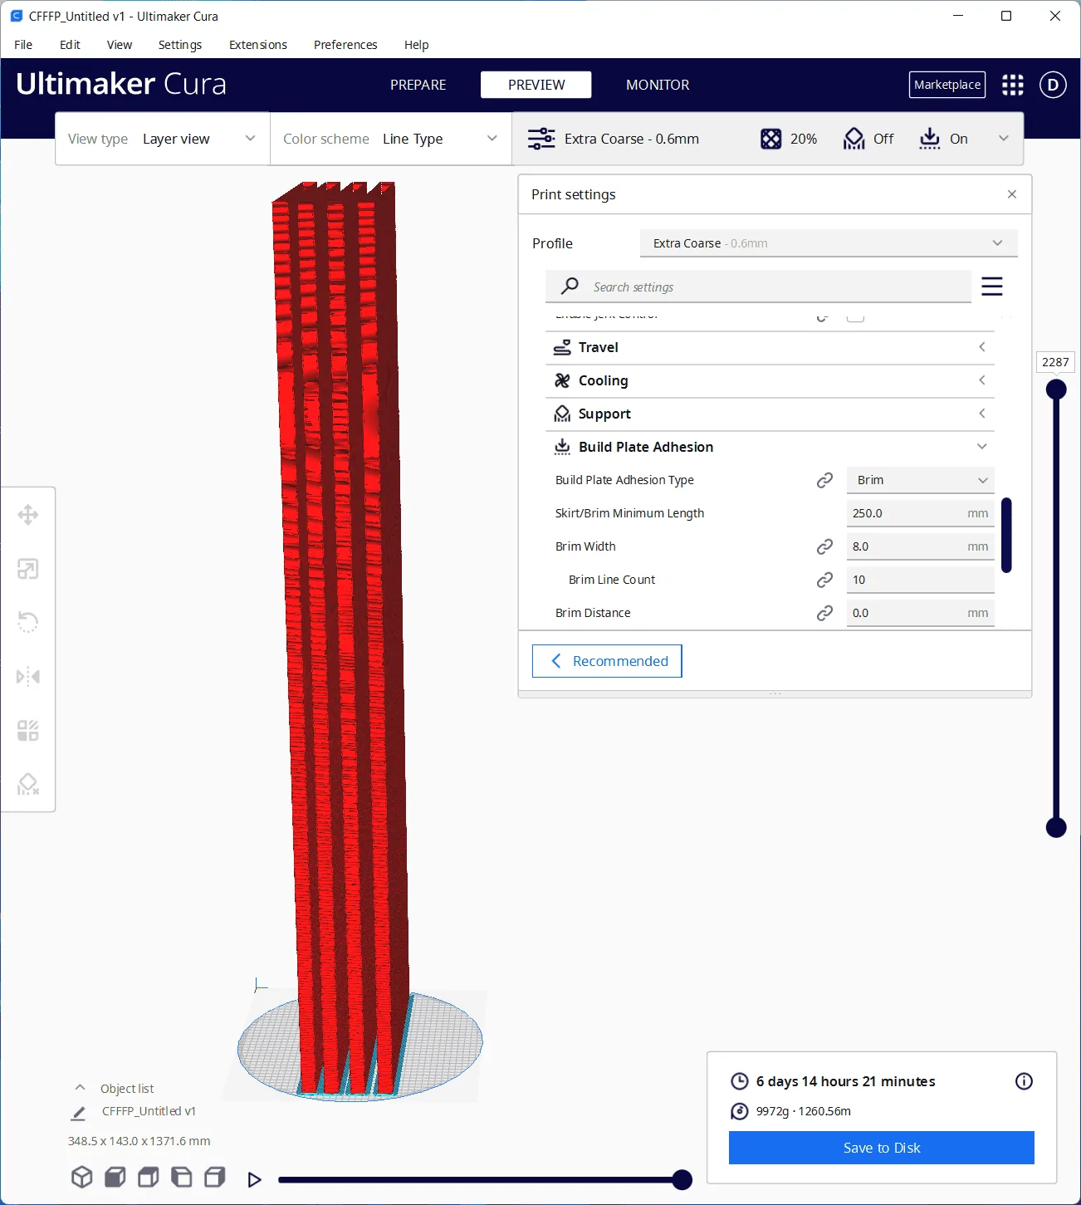Click the bottom handle of layer slider
This screenshot has height=1205, width=1081.
[x=1056, y=827]
